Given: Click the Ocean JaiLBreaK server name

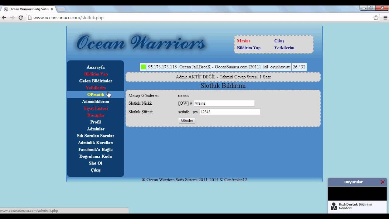Looking at the screenshot, I should [220, 67].
